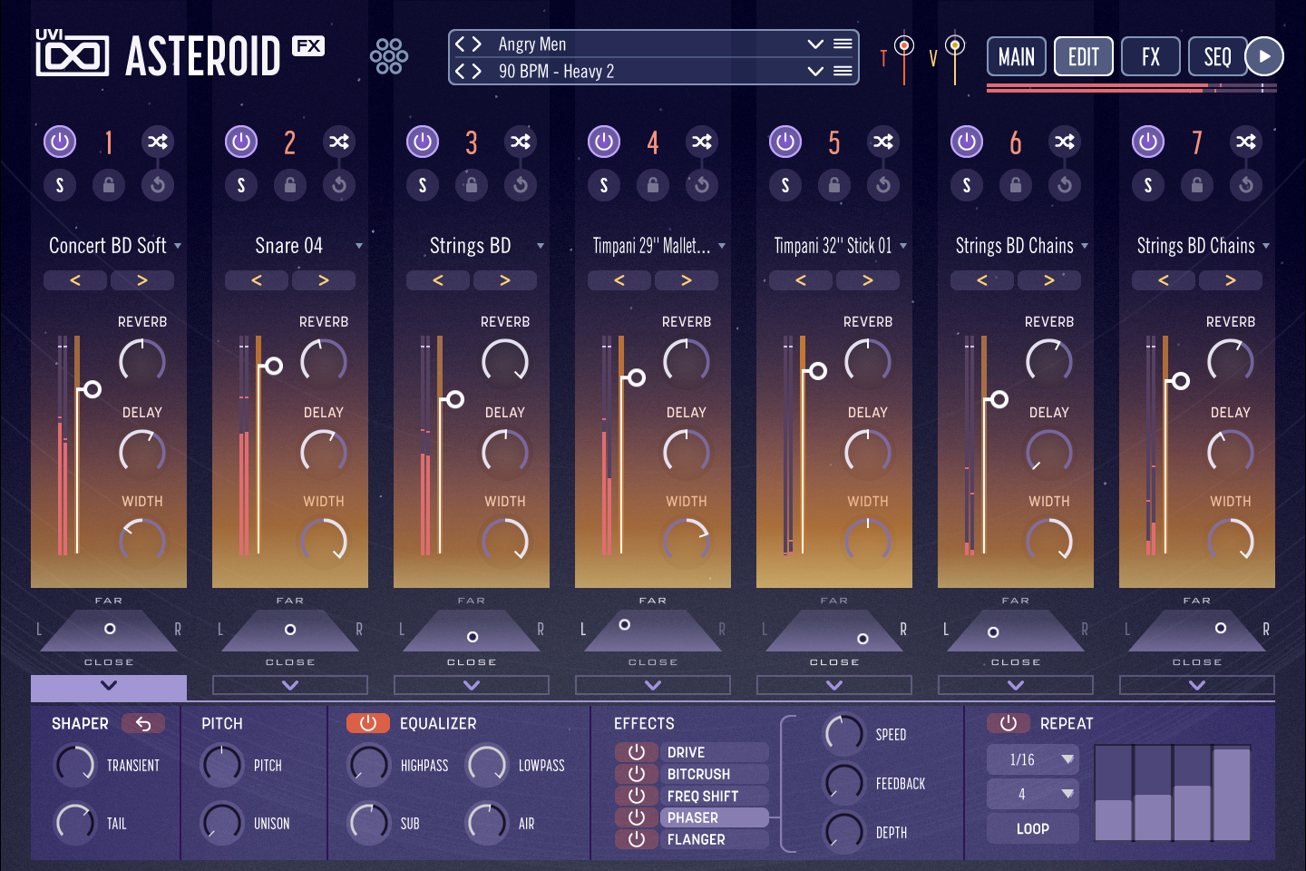This screenshot has width=1306, height=871.
Task: Click the shuffle icon on track 3
Action: click(x=521, y=142)
